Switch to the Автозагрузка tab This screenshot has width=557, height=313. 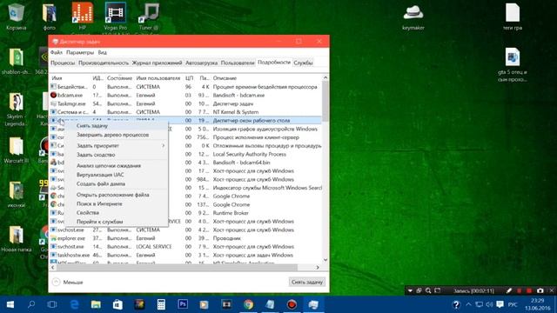tap(201, 63)
